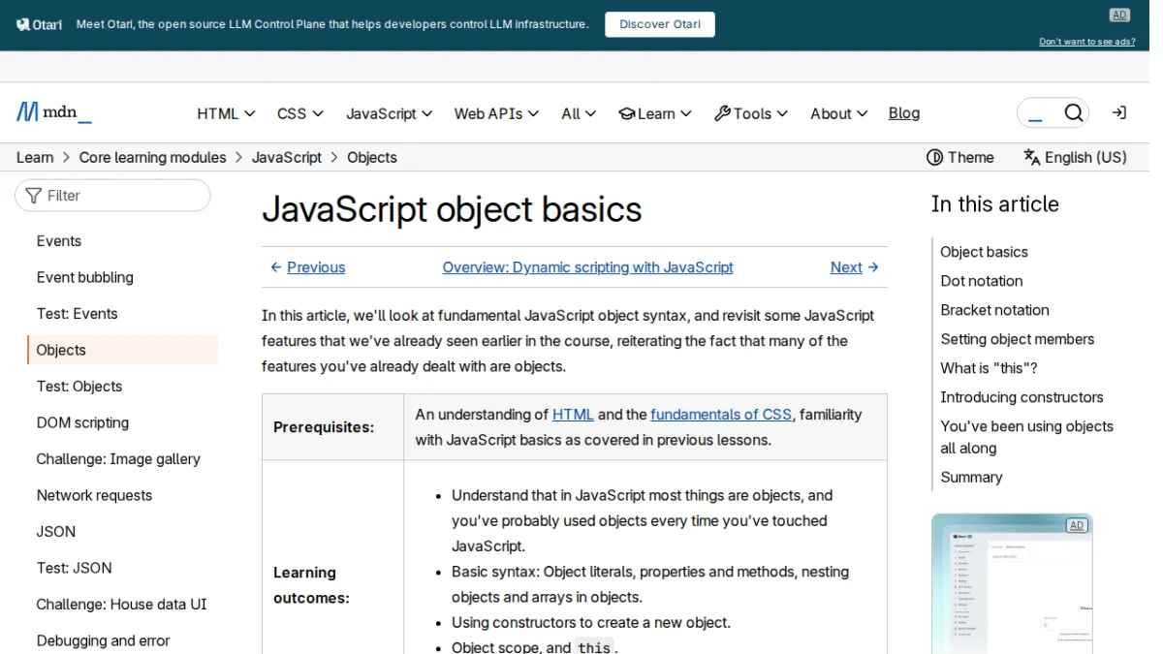This screenshot has width=1163, height=654.
Task: Open Challenge: Image gallery in sidebar
Action: (x=118, y=459)
